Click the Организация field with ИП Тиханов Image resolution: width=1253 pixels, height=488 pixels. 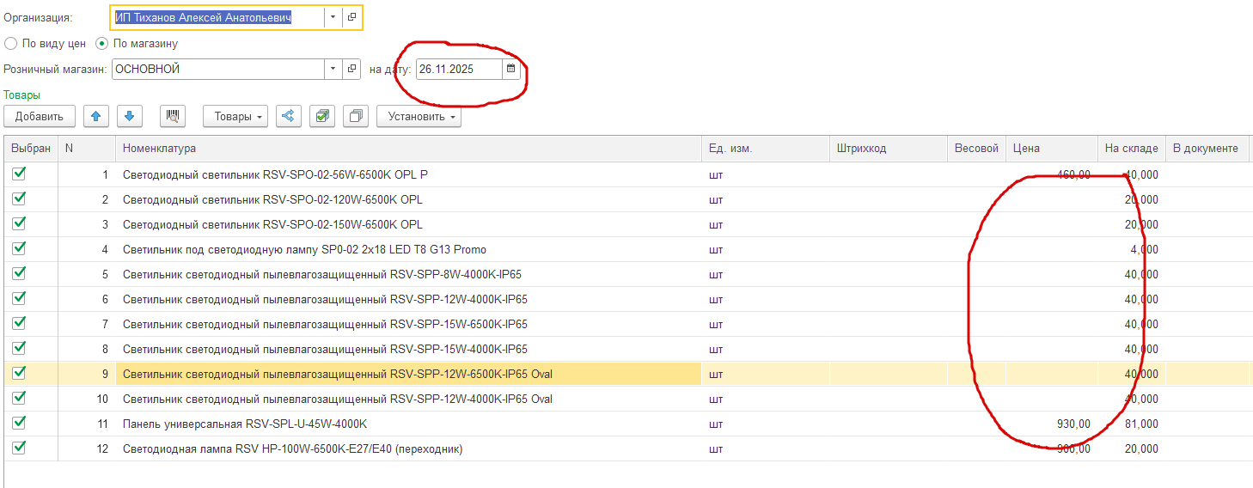pyautogui.click(x=218, y=17)
